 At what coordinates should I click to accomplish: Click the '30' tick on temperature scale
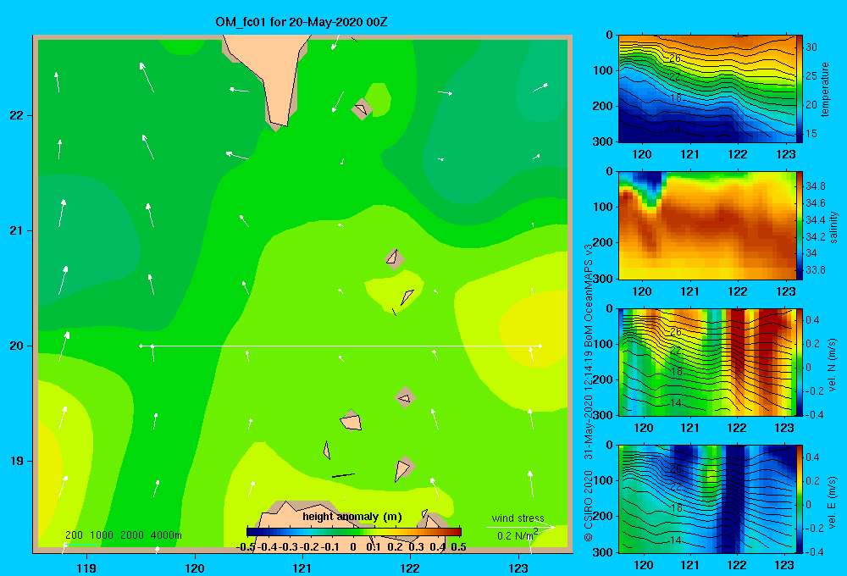coord(811,47)
